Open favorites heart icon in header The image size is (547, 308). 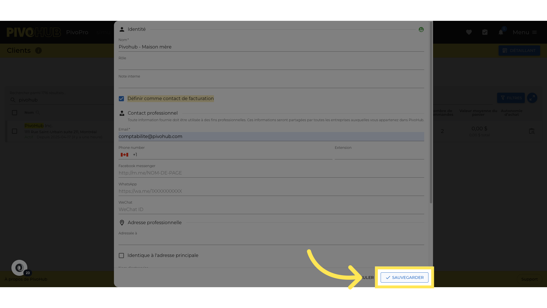(469, 32)
